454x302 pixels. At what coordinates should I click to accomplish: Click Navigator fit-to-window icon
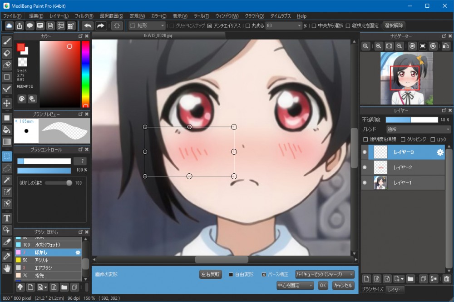coord(389,46)
